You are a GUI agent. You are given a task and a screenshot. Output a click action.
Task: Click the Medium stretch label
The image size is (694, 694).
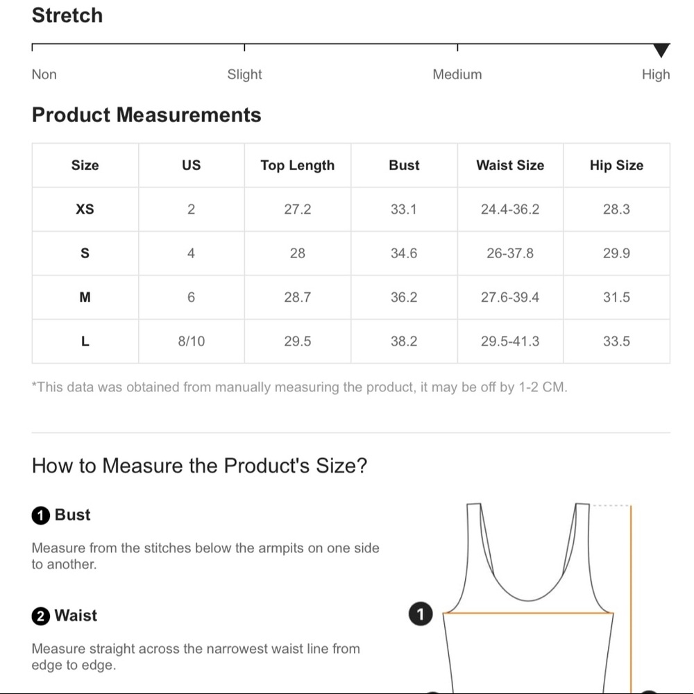(457, 74)
